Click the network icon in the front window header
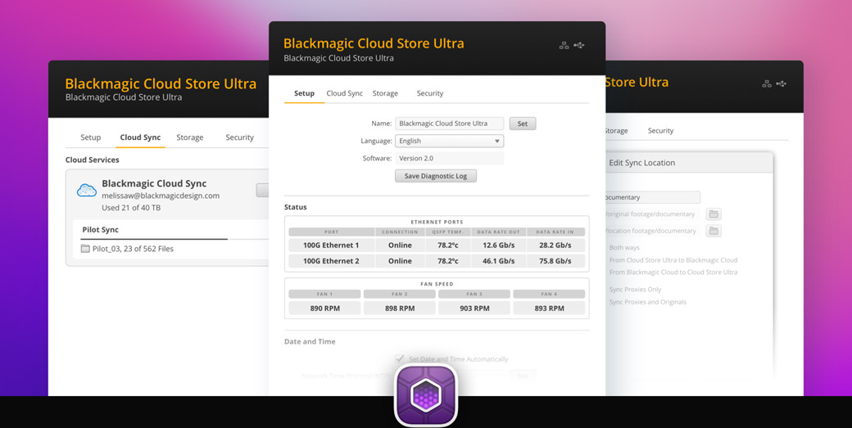This screenshot has width=852, height=428. (x=564, y=46)
